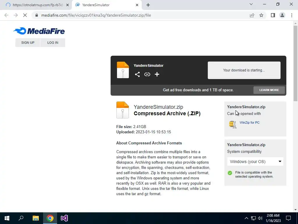Select the YandereSimulator tab
The width and height of the screenshot is (298, 224).
click(107, 5)
